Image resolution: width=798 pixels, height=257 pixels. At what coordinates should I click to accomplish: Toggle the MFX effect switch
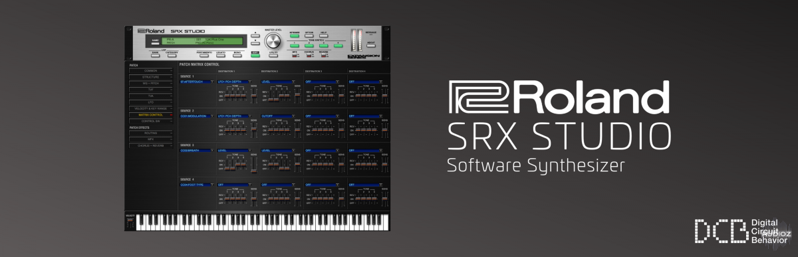point(295,55)
